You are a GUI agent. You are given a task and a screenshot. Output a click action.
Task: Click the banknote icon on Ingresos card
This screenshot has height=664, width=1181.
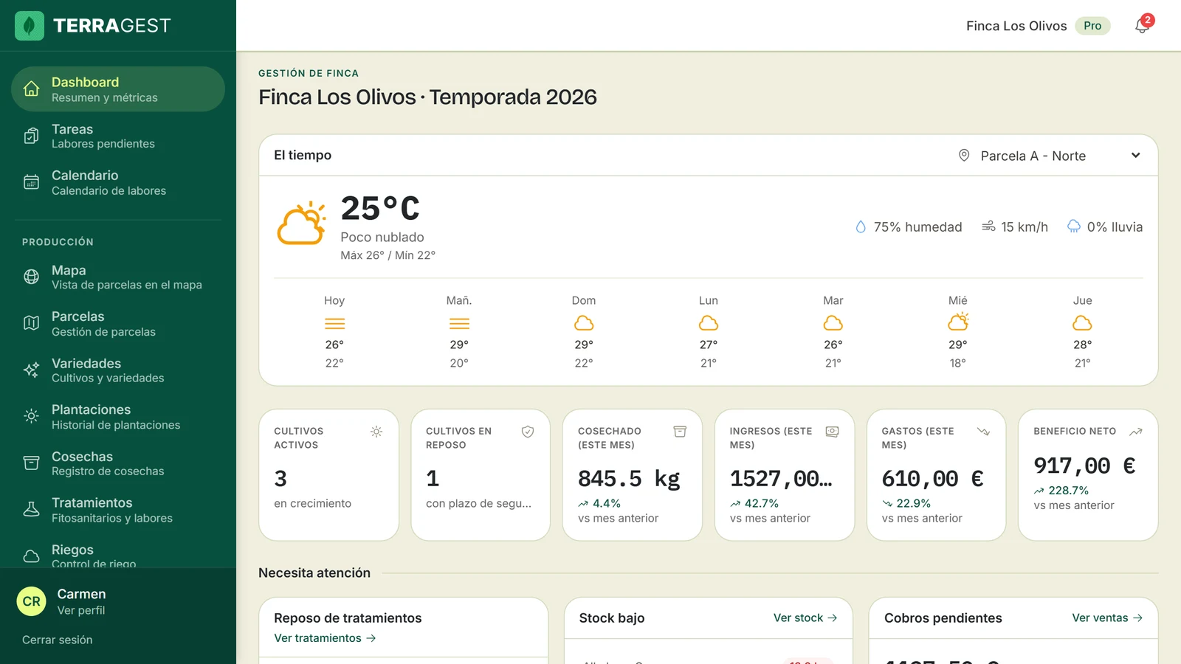click(832, 432)
